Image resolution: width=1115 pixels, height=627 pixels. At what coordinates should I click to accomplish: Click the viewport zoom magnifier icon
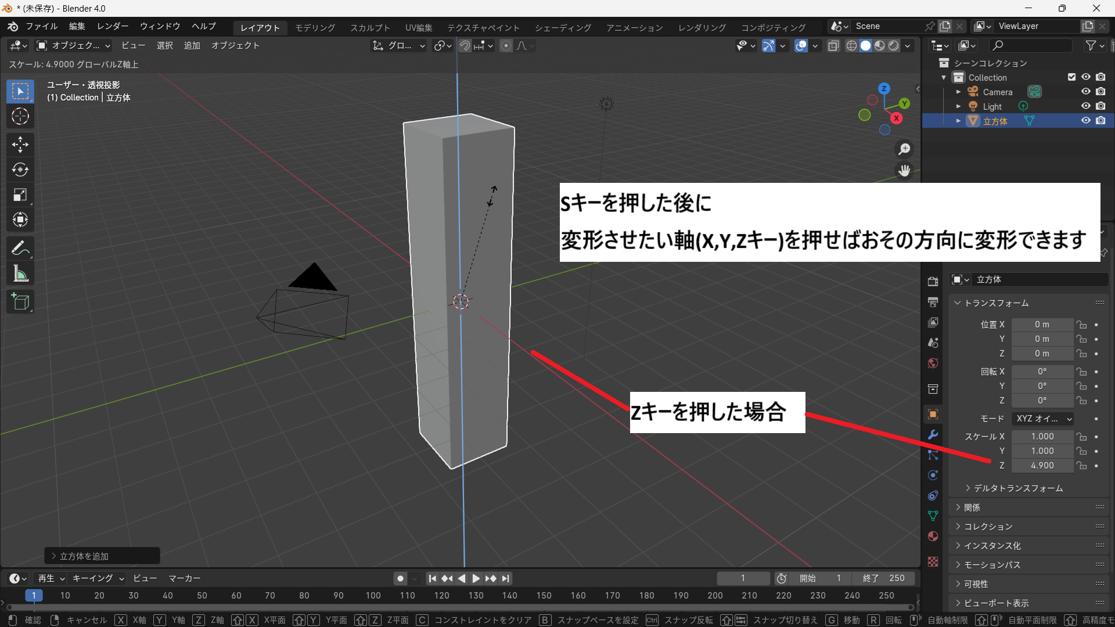pos(904,149)
